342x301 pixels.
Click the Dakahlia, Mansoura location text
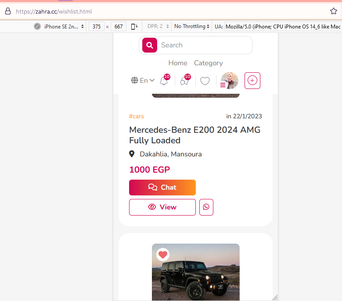(x=171, y=154)
